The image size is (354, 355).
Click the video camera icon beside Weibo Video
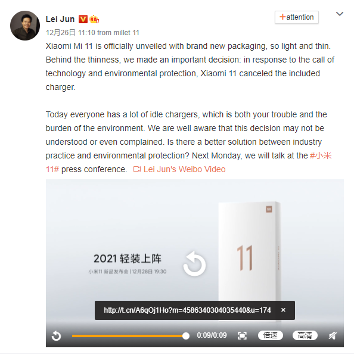click(137, 169)
